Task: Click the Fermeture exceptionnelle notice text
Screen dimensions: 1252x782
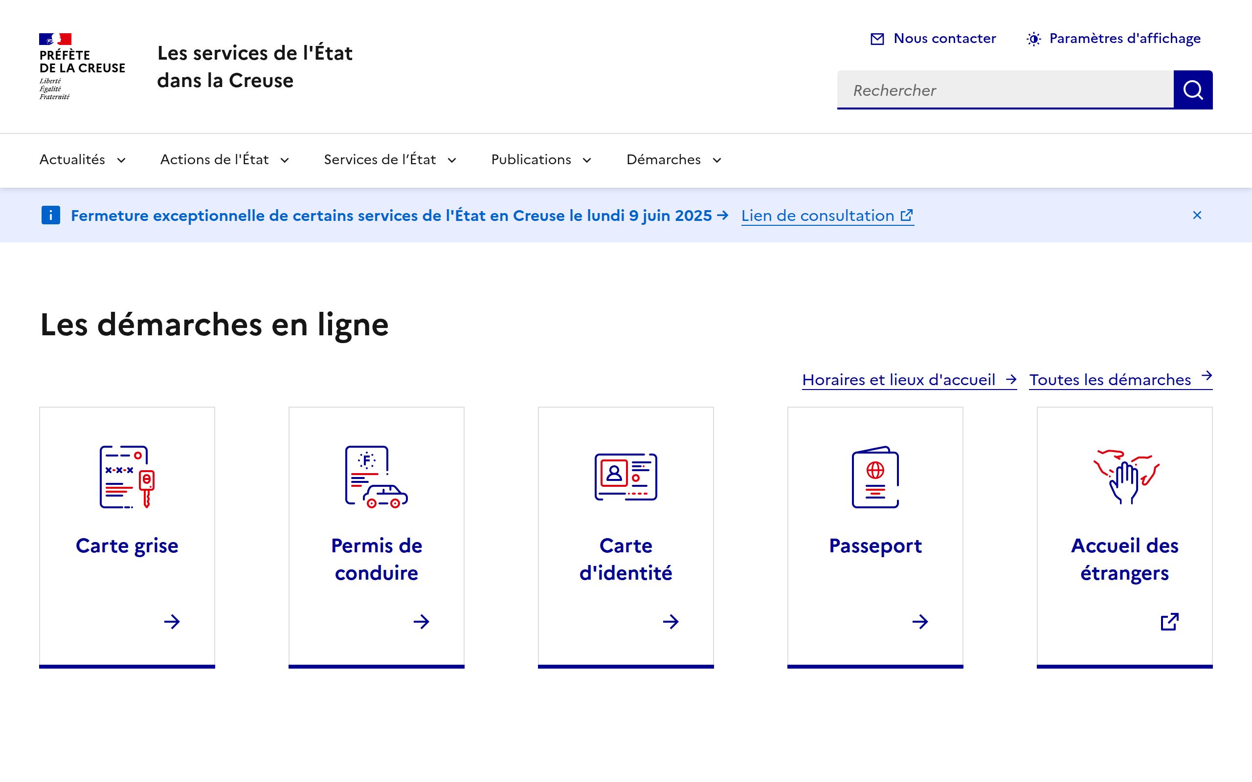Action: (x=391, y=216)
